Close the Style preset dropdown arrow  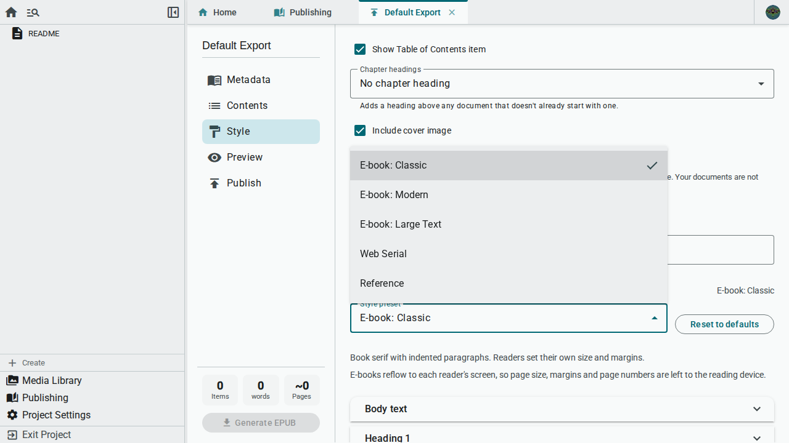pyautogui.click(x=655, y=318)
